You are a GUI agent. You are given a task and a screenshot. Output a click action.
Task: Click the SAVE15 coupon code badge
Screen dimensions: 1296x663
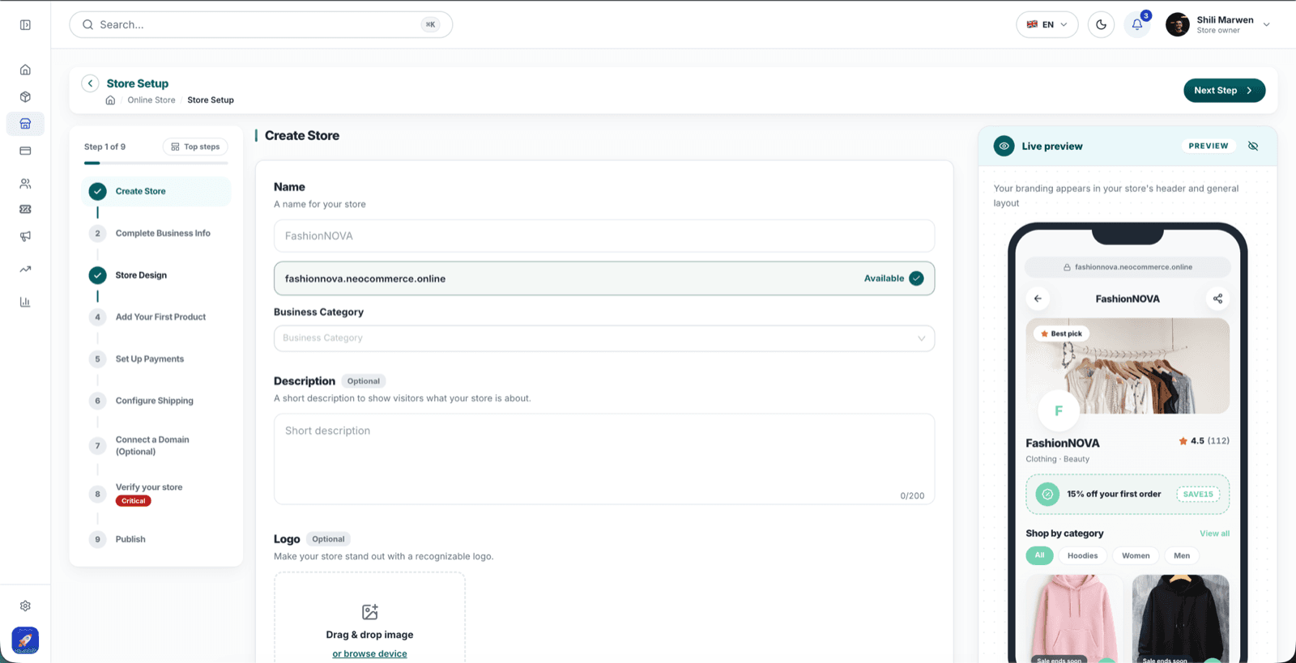[1198, 494]
